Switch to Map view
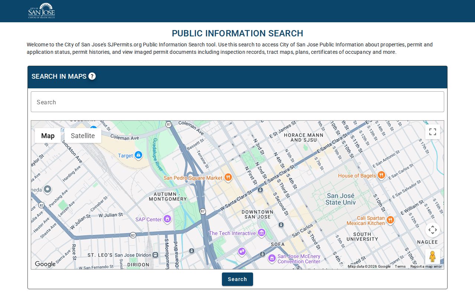475x297 pixels. click(x=48, y=136)
